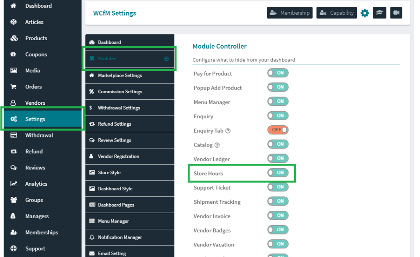Open Dashboard tab in settings panel
Image resolution: width=420 pixels, height=257 pixels.
coord(130,42)
